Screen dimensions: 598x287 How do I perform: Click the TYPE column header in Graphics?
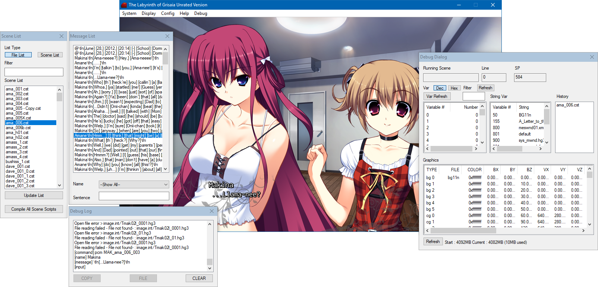(x=432, y=170)
